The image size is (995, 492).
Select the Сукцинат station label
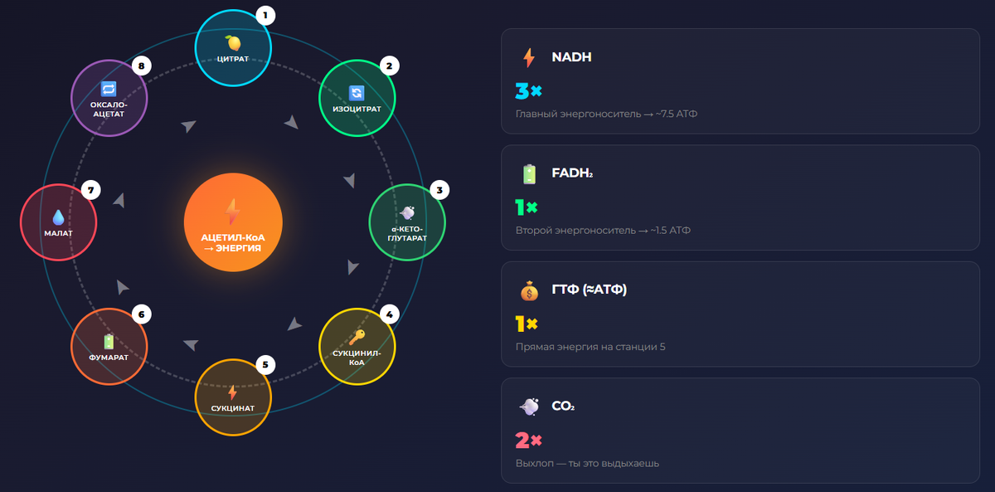pos(232,408)
